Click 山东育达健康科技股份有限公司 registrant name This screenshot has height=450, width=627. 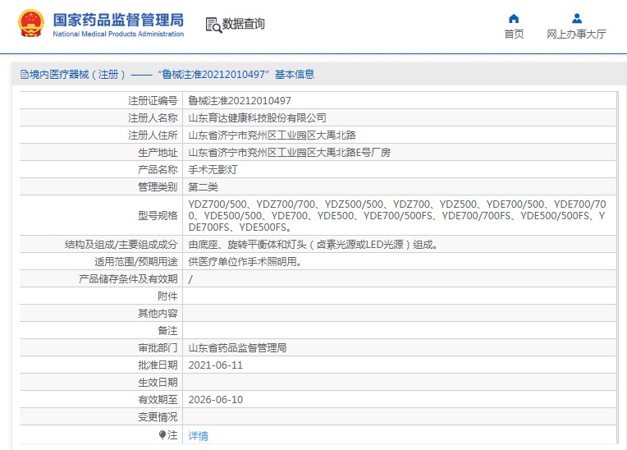[x=257, y=118]
